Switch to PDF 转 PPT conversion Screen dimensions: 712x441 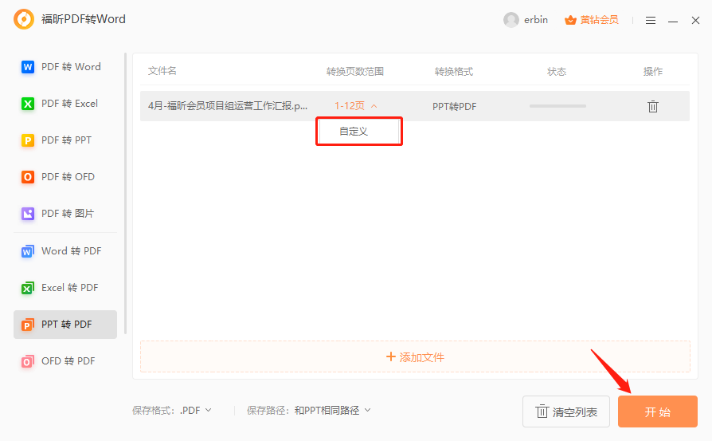(x=66, y=140)
